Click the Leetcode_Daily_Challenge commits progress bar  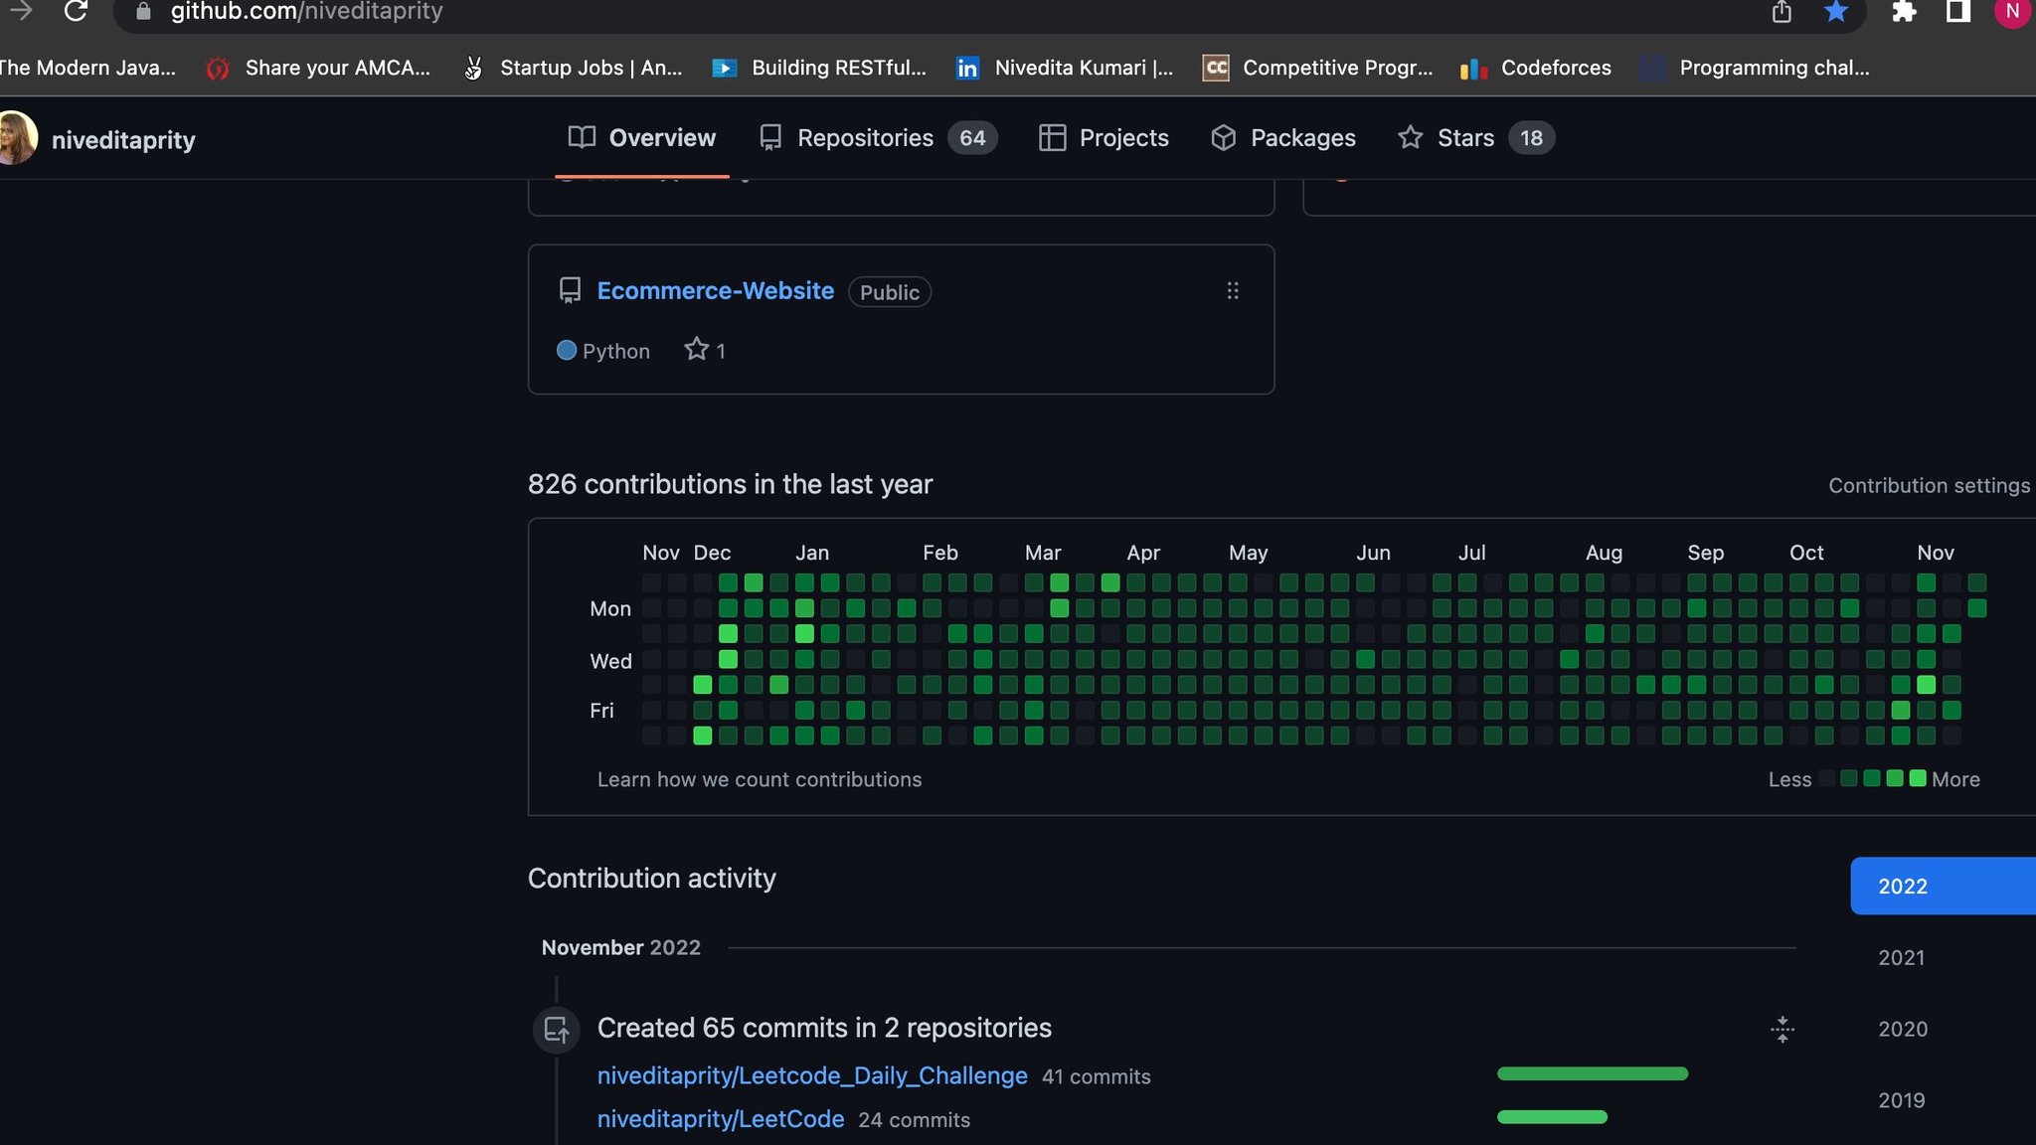tap(1593, 1073)
